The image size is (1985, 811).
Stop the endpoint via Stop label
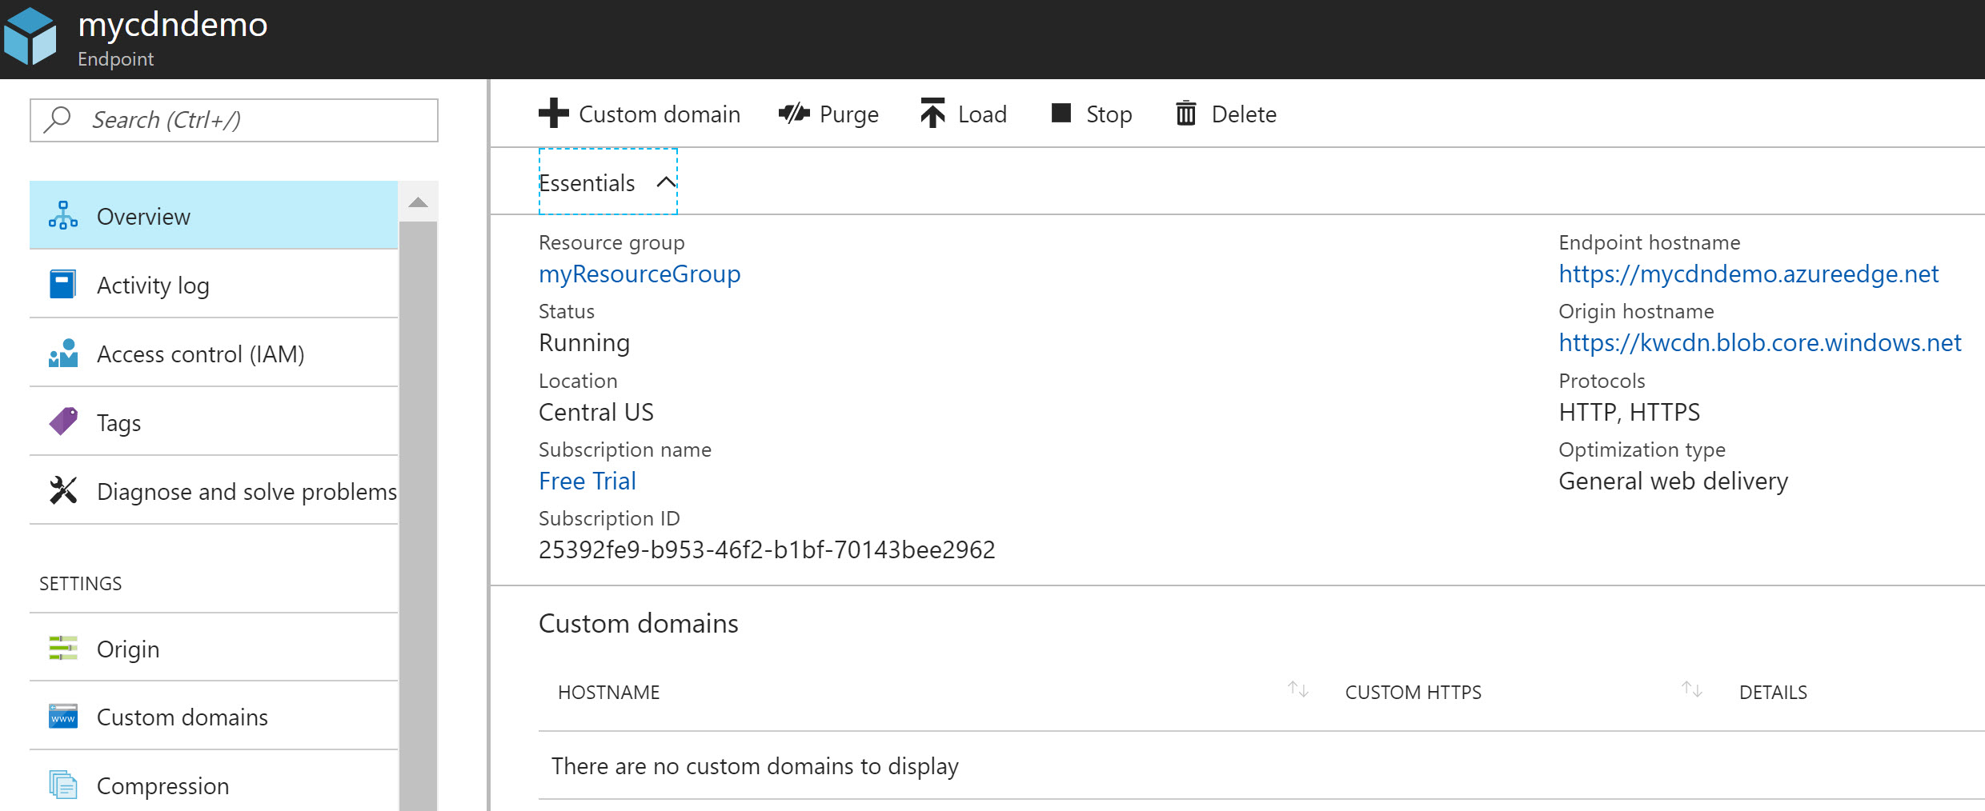click(x=1109, y=114)
